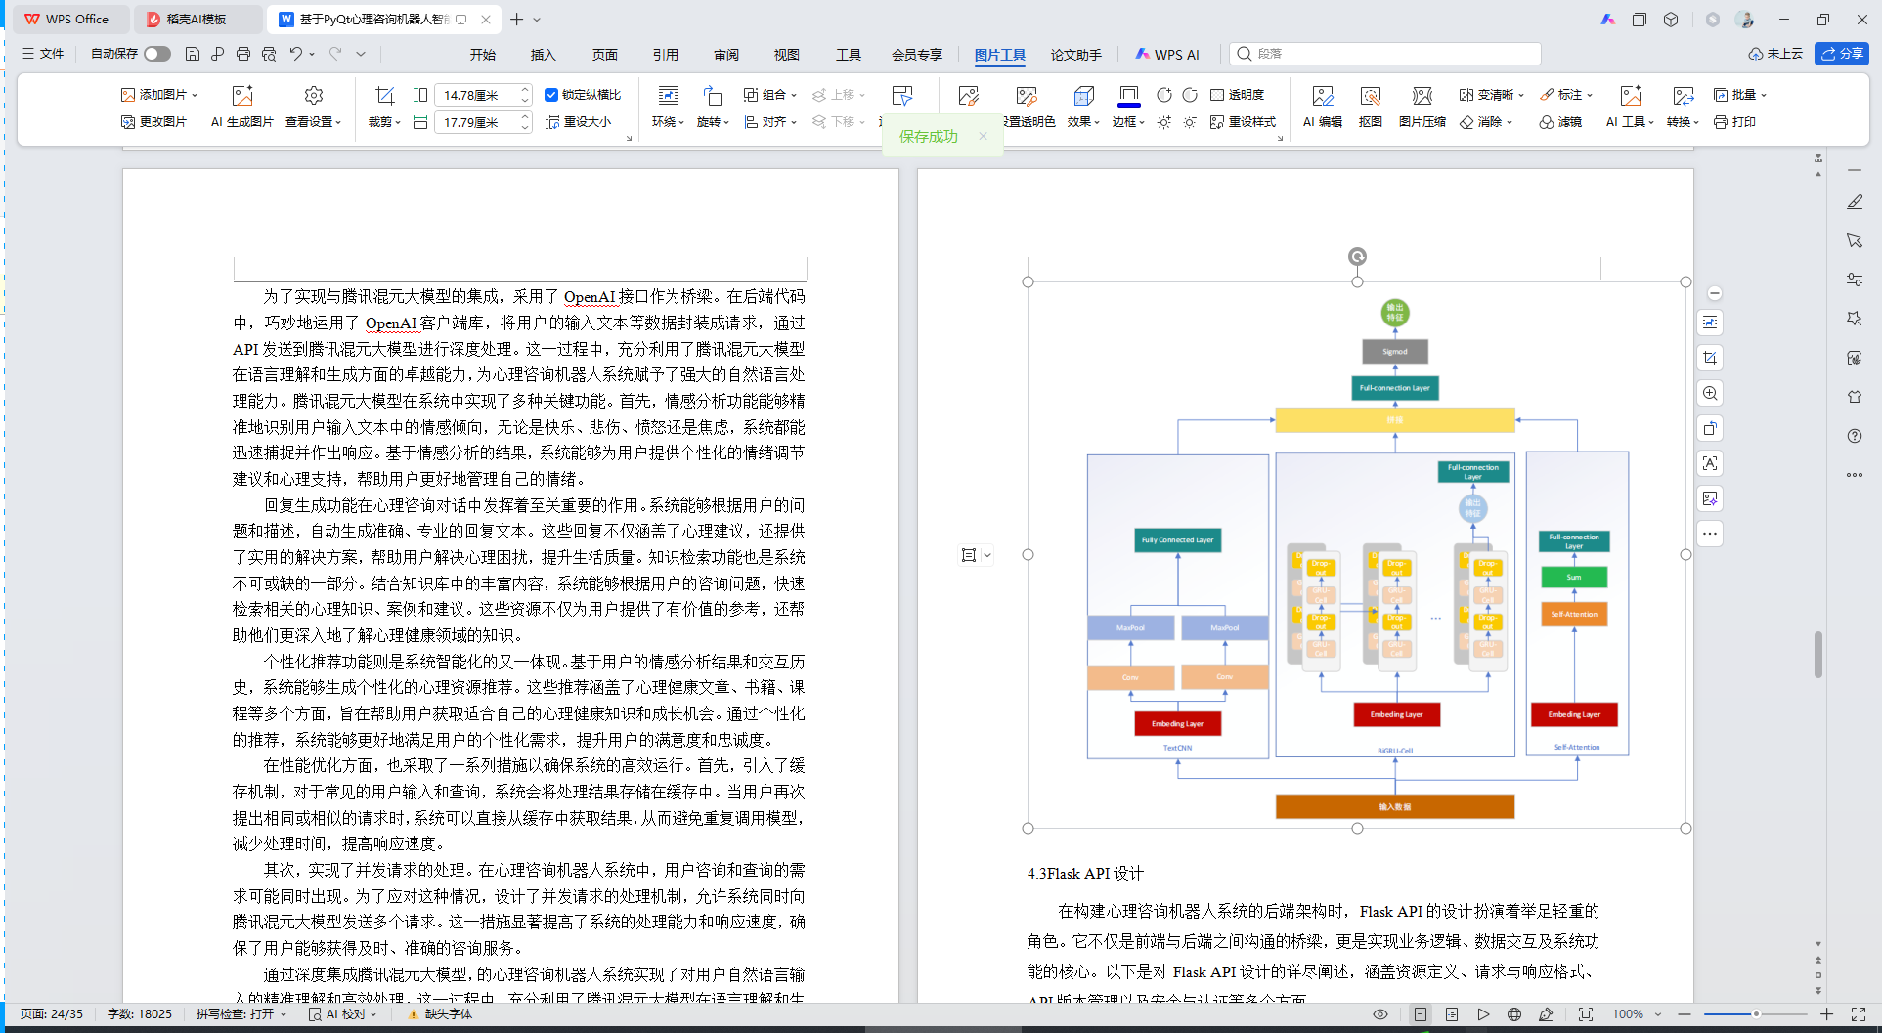Viewport: 1882px width, 1033px height.
Task: Open the 环绕 wrap text dropdown
Action: click(x=669, y=122)
